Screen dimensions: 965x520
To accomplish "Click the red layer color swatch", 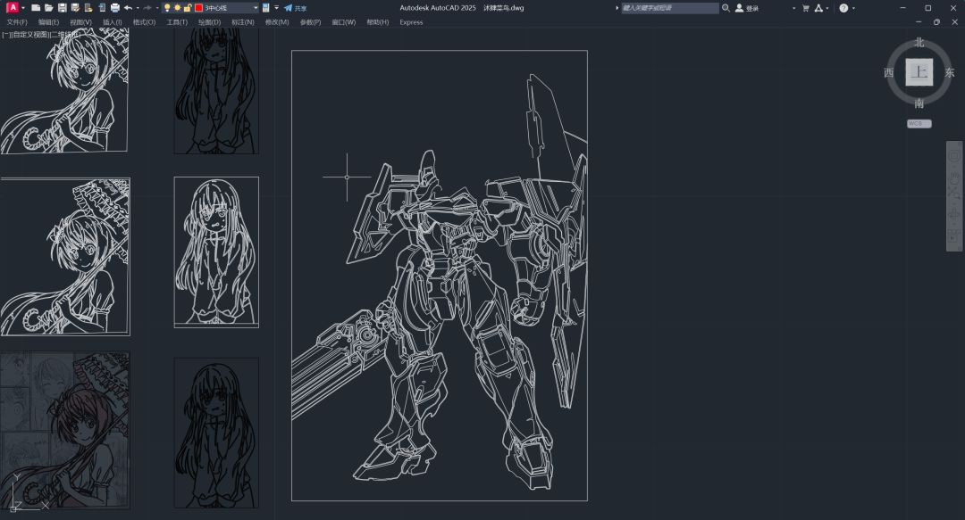I will (x=198, y=8).
